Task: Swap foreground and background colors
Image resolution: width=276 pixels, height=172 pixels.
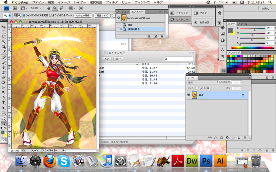Action: [6, 128]
